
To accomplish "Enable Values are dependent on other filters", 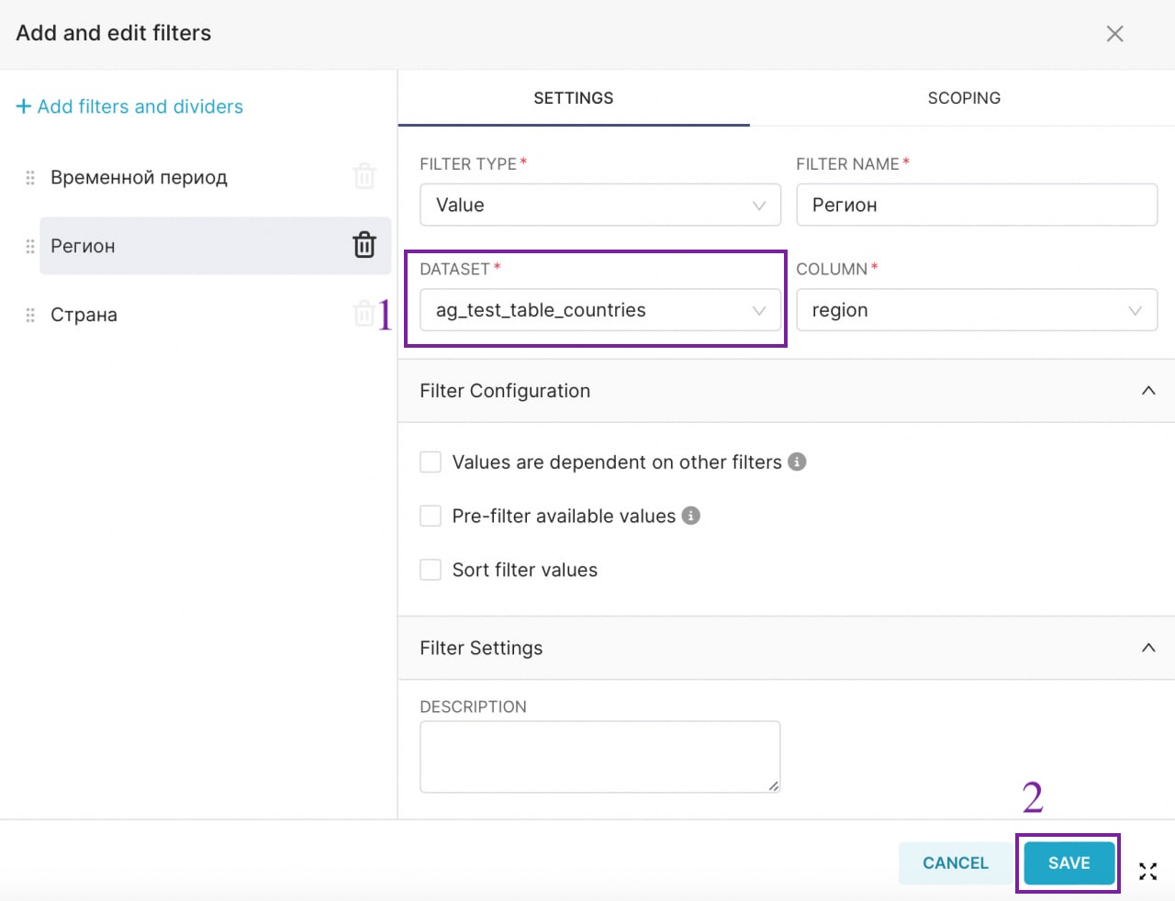I will point(431,462).
